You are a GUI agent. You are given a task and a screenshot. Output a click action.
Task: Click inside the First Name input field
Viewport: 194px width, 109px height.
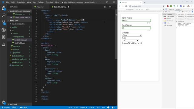click(136, 20)
